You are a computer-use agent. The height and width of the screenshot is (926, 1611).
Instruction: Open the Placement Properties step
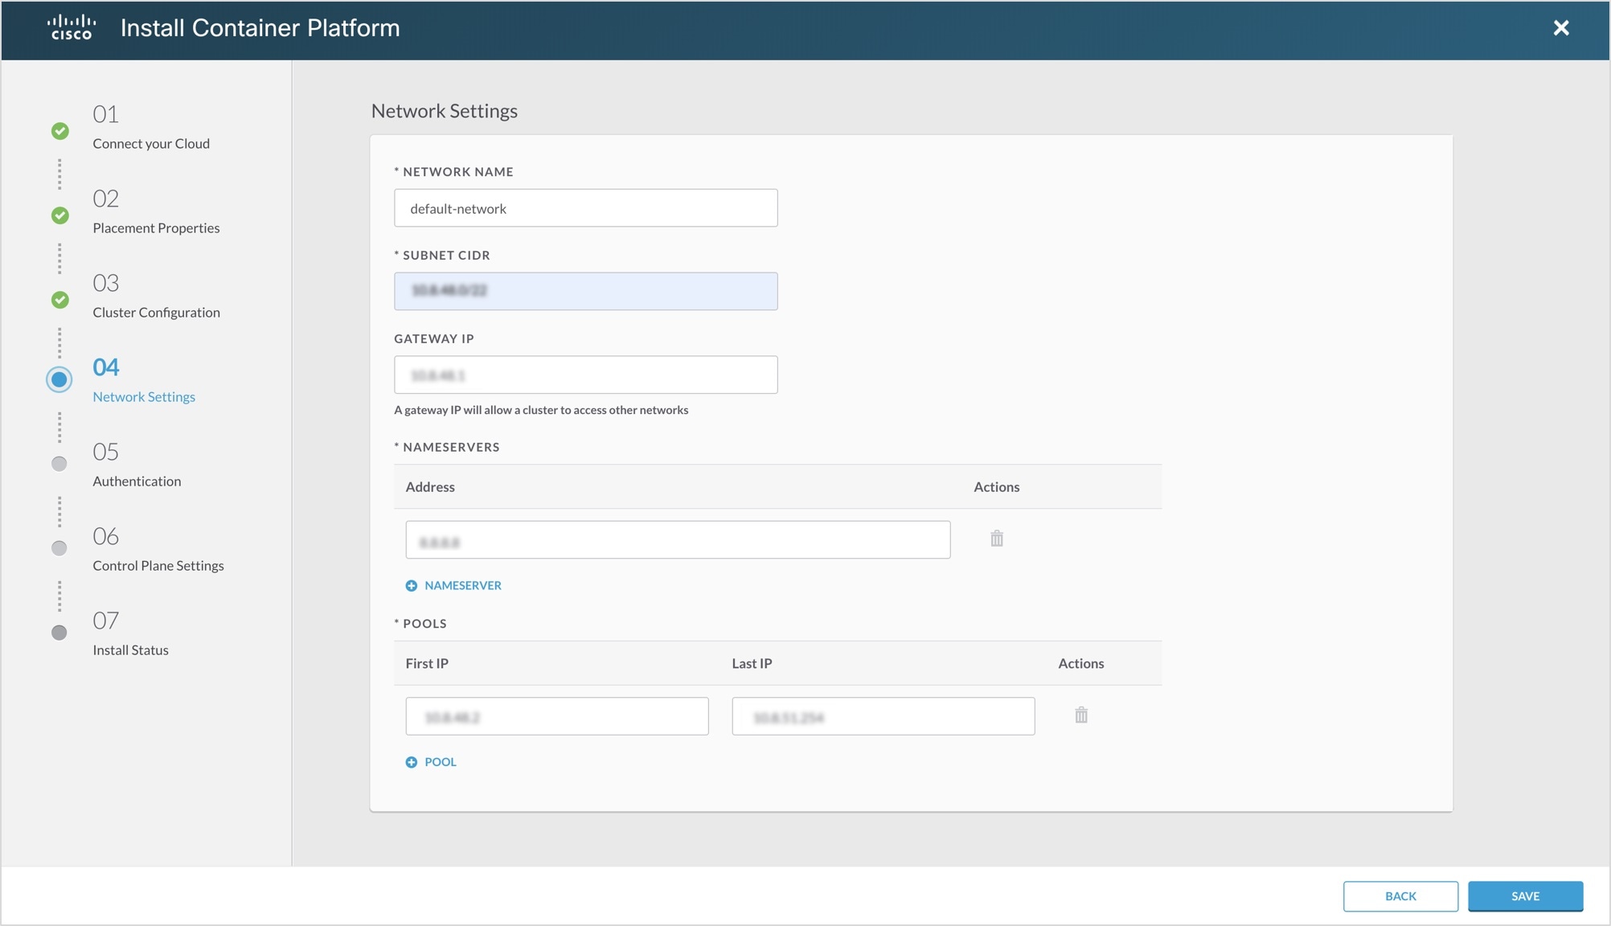156,227
